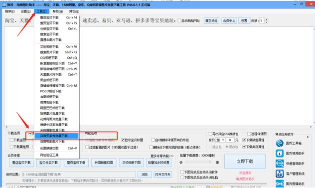Open the 程序(F) menu
Image resolution: width=315 pixels, height=188 pixels.
coord(9,11)
